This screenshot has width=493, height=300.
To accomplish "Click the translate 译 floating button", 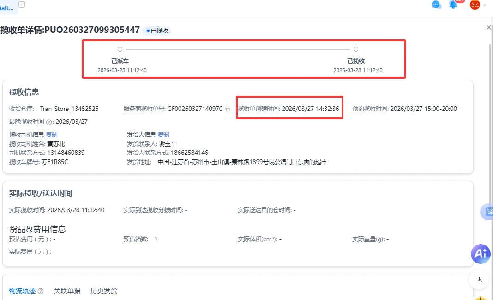I will pyautogui.click(x=487, y=212).
